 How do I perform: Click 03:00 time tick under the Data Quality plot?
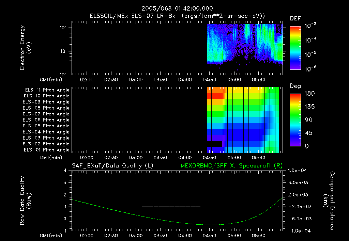[136, 236]
